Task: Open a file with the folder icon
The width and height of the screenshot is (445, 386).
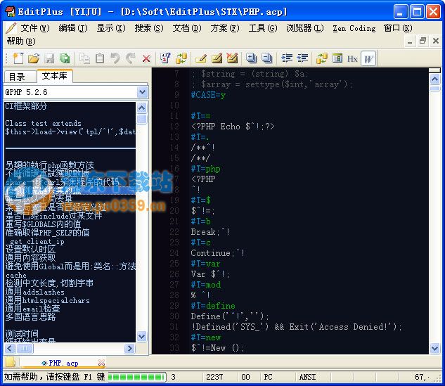Action: pos(34,58)
